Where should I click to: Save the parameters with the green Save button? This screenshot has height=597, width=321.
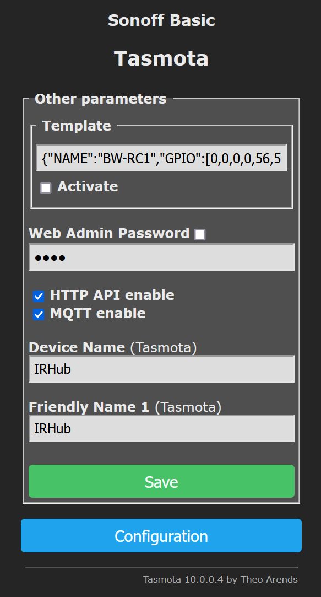[161, 481]
